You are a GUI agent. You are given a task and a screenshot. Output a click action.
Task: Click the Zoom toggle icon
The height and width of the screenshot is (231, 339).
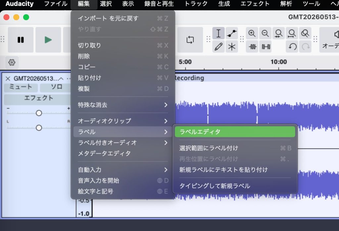click(305, 33)
